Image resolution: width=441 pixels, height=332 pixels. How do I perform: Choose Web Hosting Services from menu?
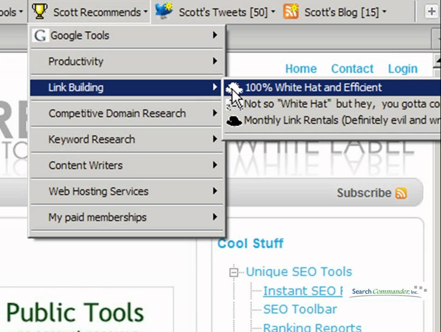pyautogui.click(x=126, y=191)
